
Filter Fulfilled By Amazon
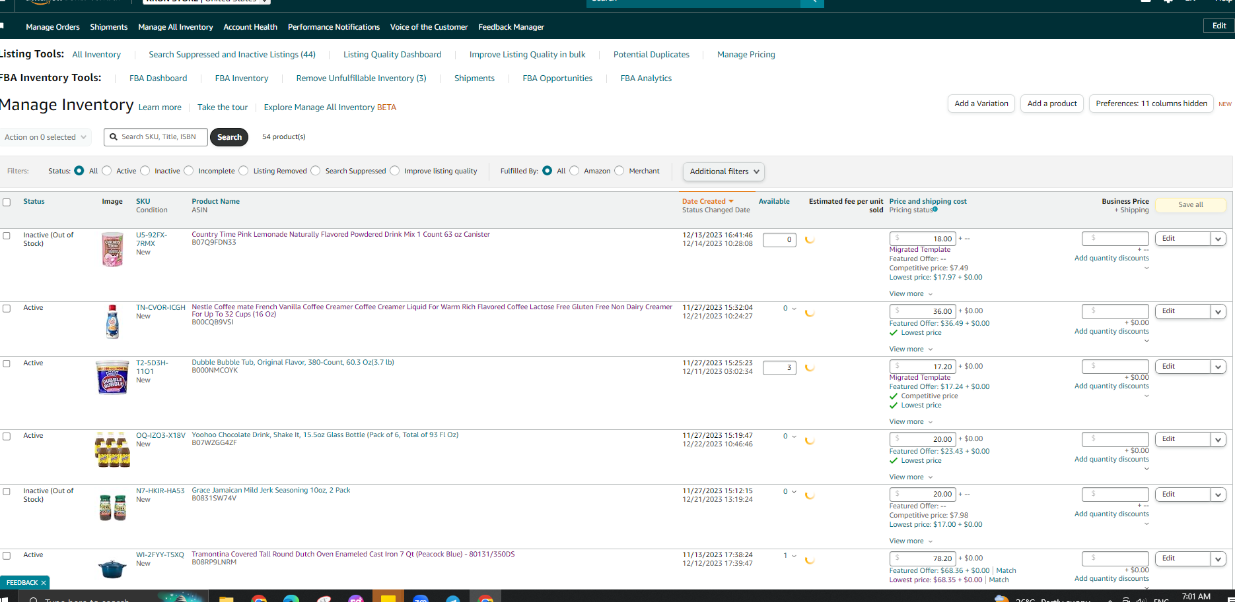pos(575,171)
